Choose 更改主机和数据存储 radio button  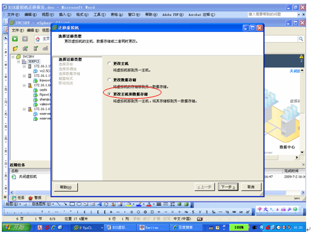(x=109, y=94)
